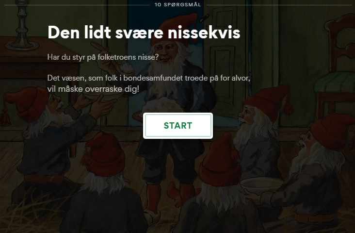This screenshot has height=233, width=355.
Task: Click the text "Har du styr på folketroens nisse?"
Action: point(103,57)
